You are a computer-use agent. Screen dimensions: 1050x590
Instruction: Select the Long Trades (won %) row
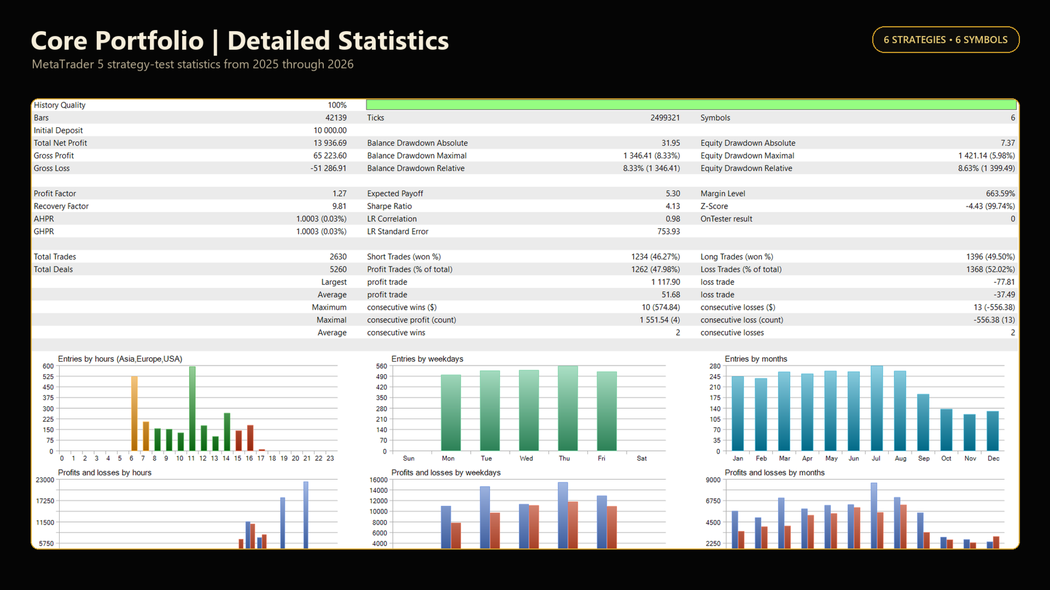pos(857,257)
